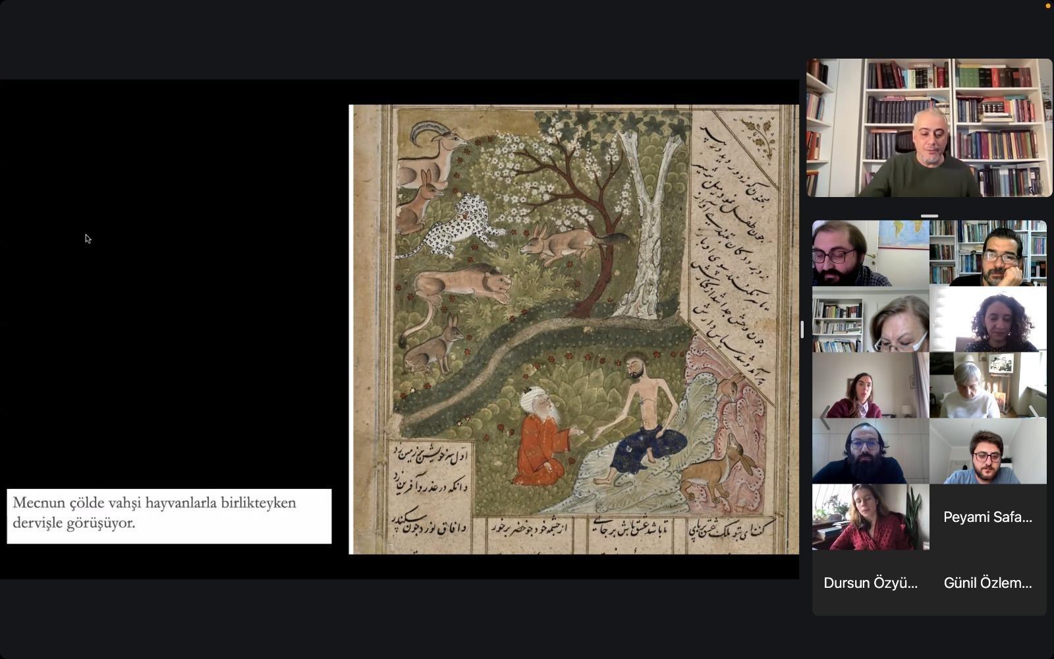The width and height of the screenshot is (1054, 659).
Task: Click the caption starting with 'Mecnun çölde vahşi'
Action: coord(169,516)
